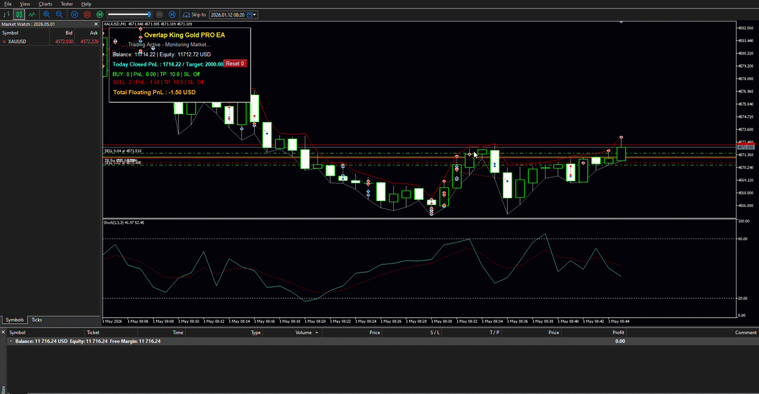Viewport: 759px width, 394px height.
Task: Switch to line chart icon
Action: tap(32, 14)
